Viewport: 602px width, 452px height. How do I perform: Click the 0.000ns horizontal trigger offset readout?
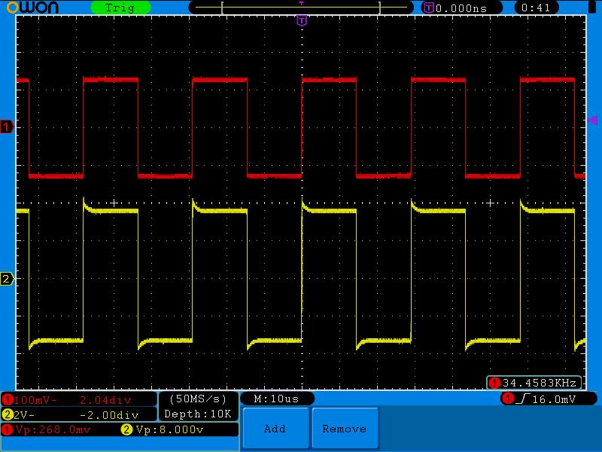coord(461,8)
